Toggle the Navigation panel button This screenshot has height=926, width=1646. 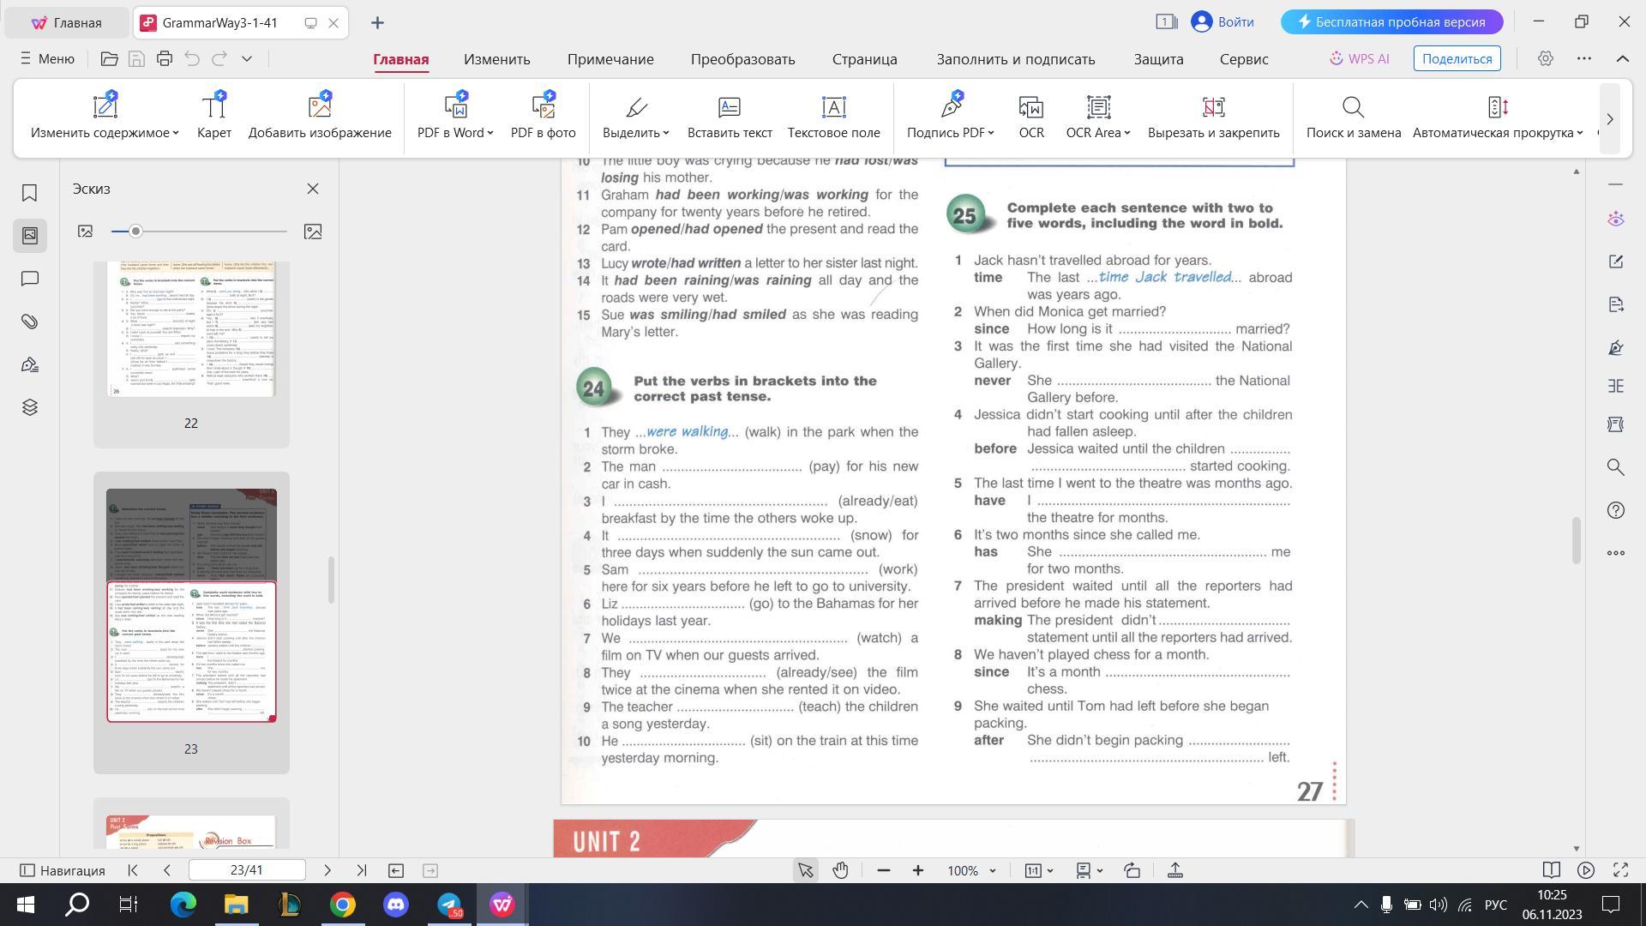pos(63,870)
